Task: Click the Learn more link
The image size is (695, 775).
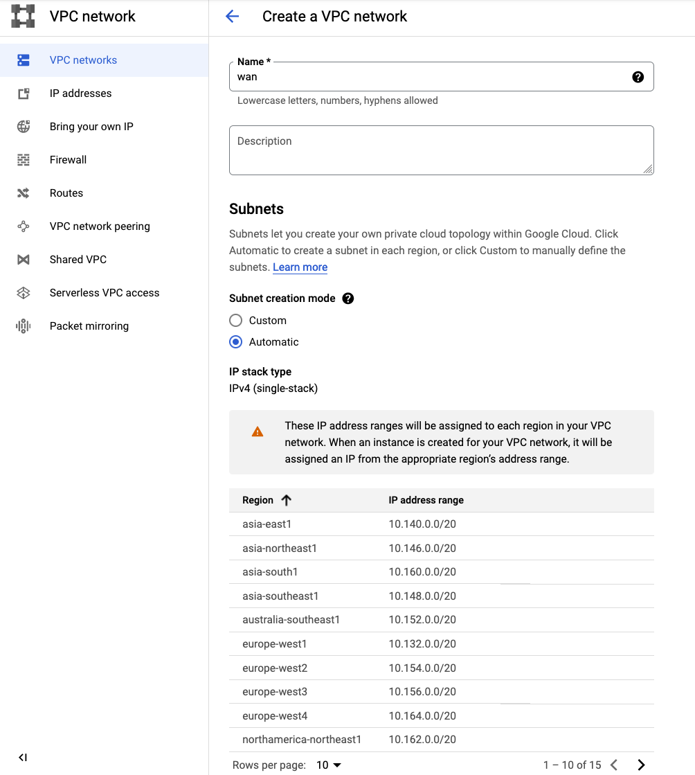Action: [300, 267]
